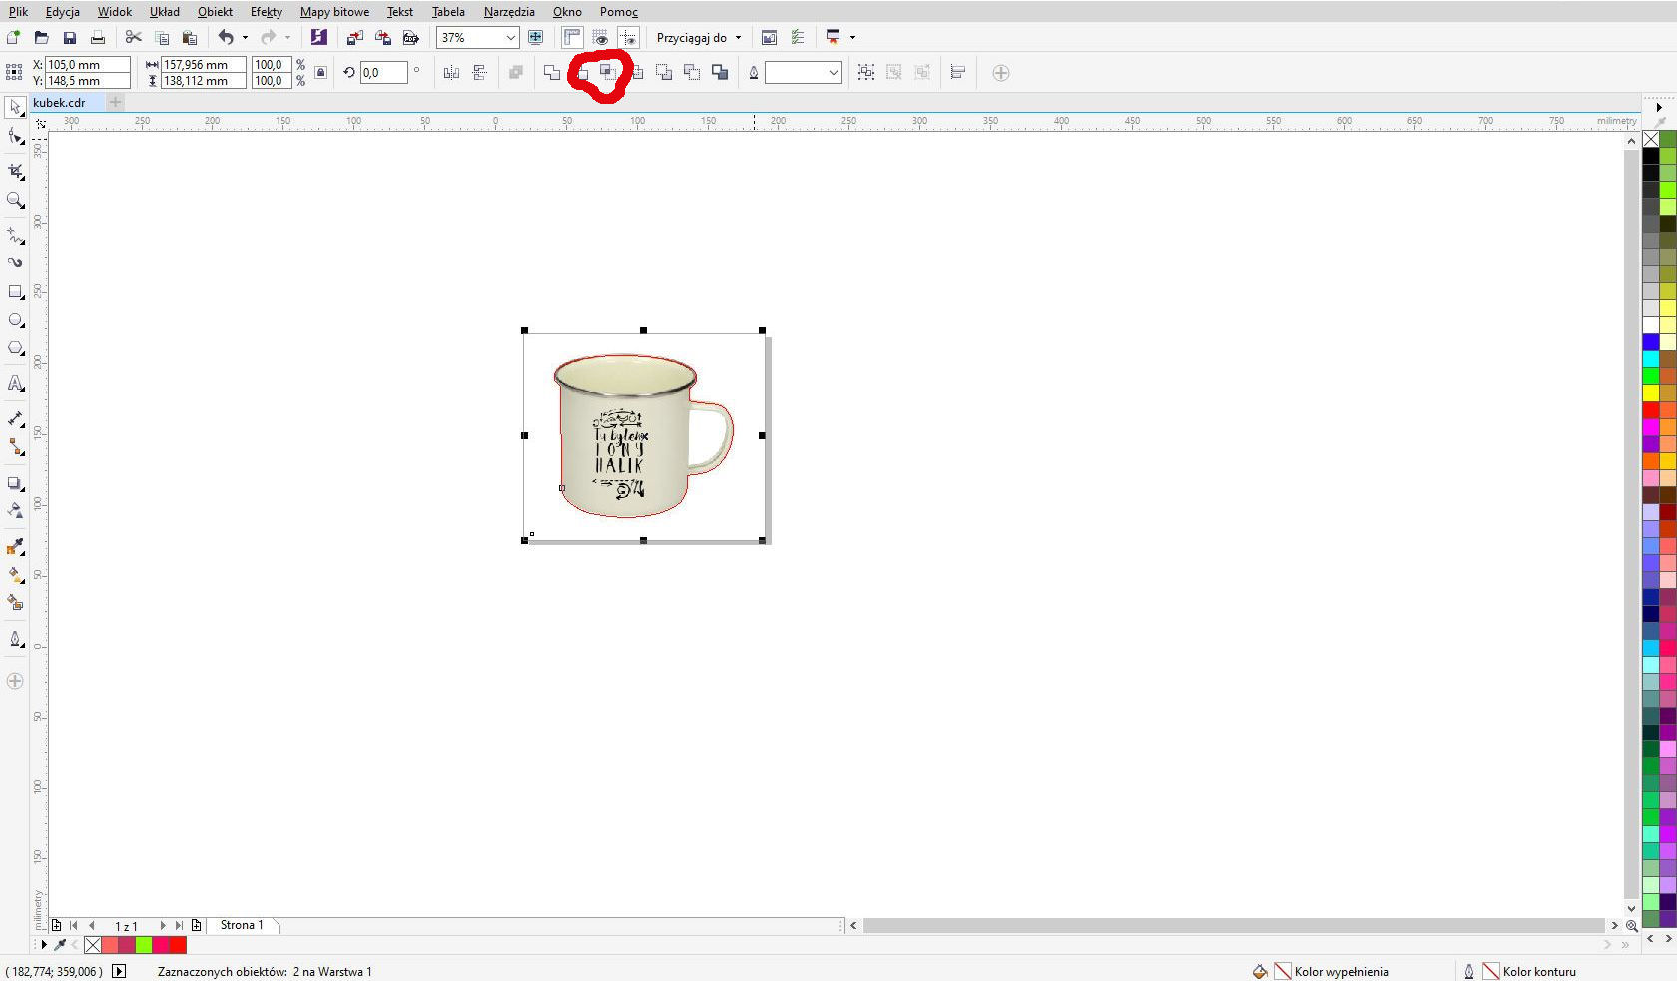Click the Trim objects button circled in red
The image size is (1677, 981).
607,72
